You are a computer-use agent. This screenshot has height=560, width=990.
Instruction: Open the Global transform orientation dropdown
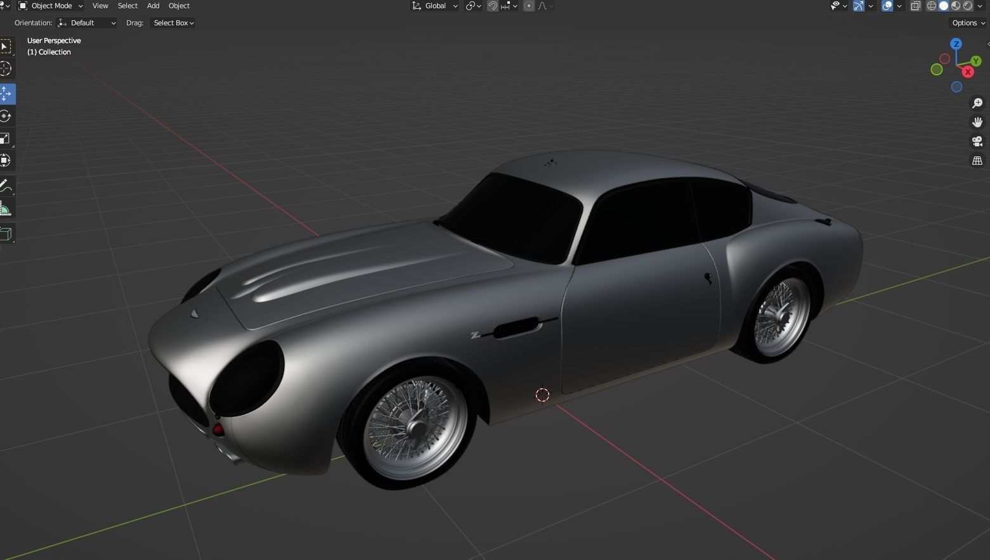(x=434, y=6)
